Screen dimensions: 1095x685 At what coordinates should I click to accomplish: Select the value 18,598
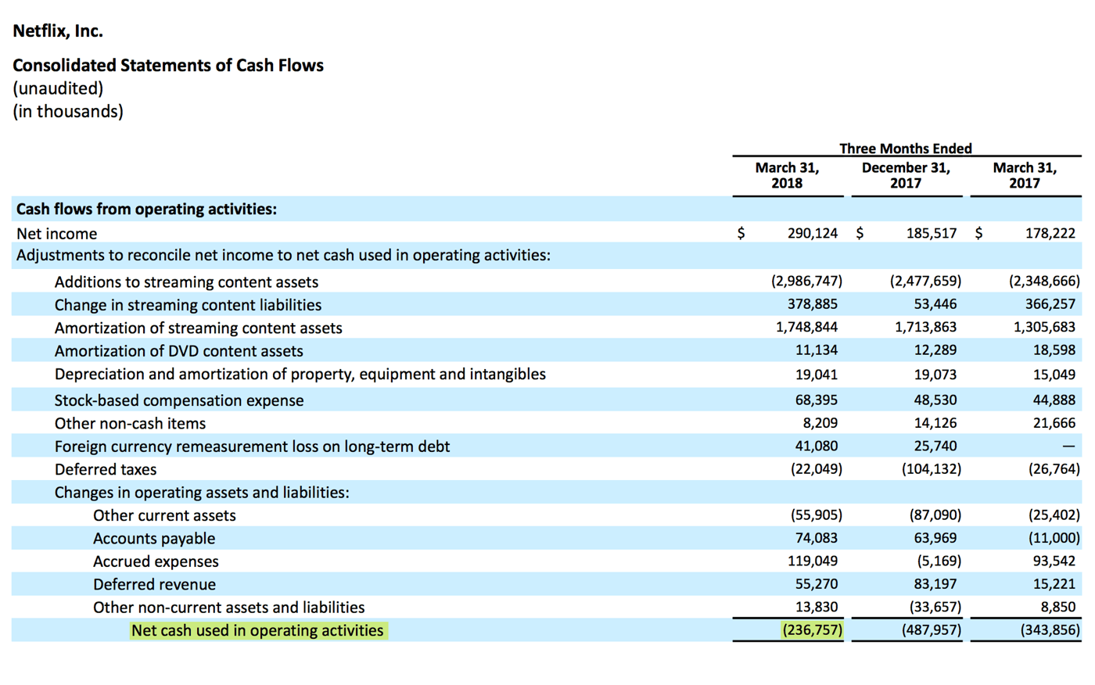click(1054, 350)
